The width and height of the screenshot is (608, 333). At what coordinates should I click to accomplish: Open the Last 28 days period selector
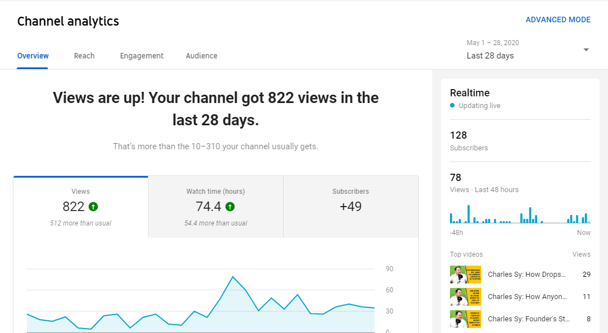490,55
